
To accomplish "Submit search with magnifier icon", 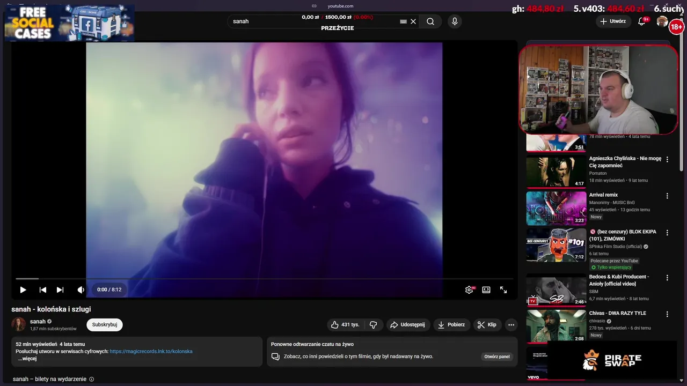I will coord(430,21).
